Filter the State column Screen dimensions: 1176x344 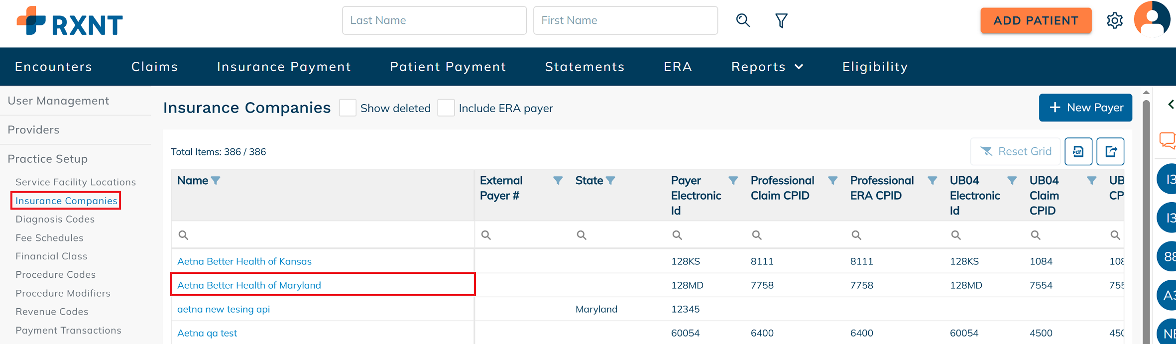pos(610,181)
